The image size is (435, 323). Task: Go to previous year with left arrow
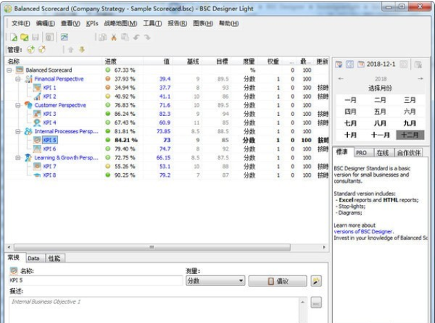[x=340, y=79]
